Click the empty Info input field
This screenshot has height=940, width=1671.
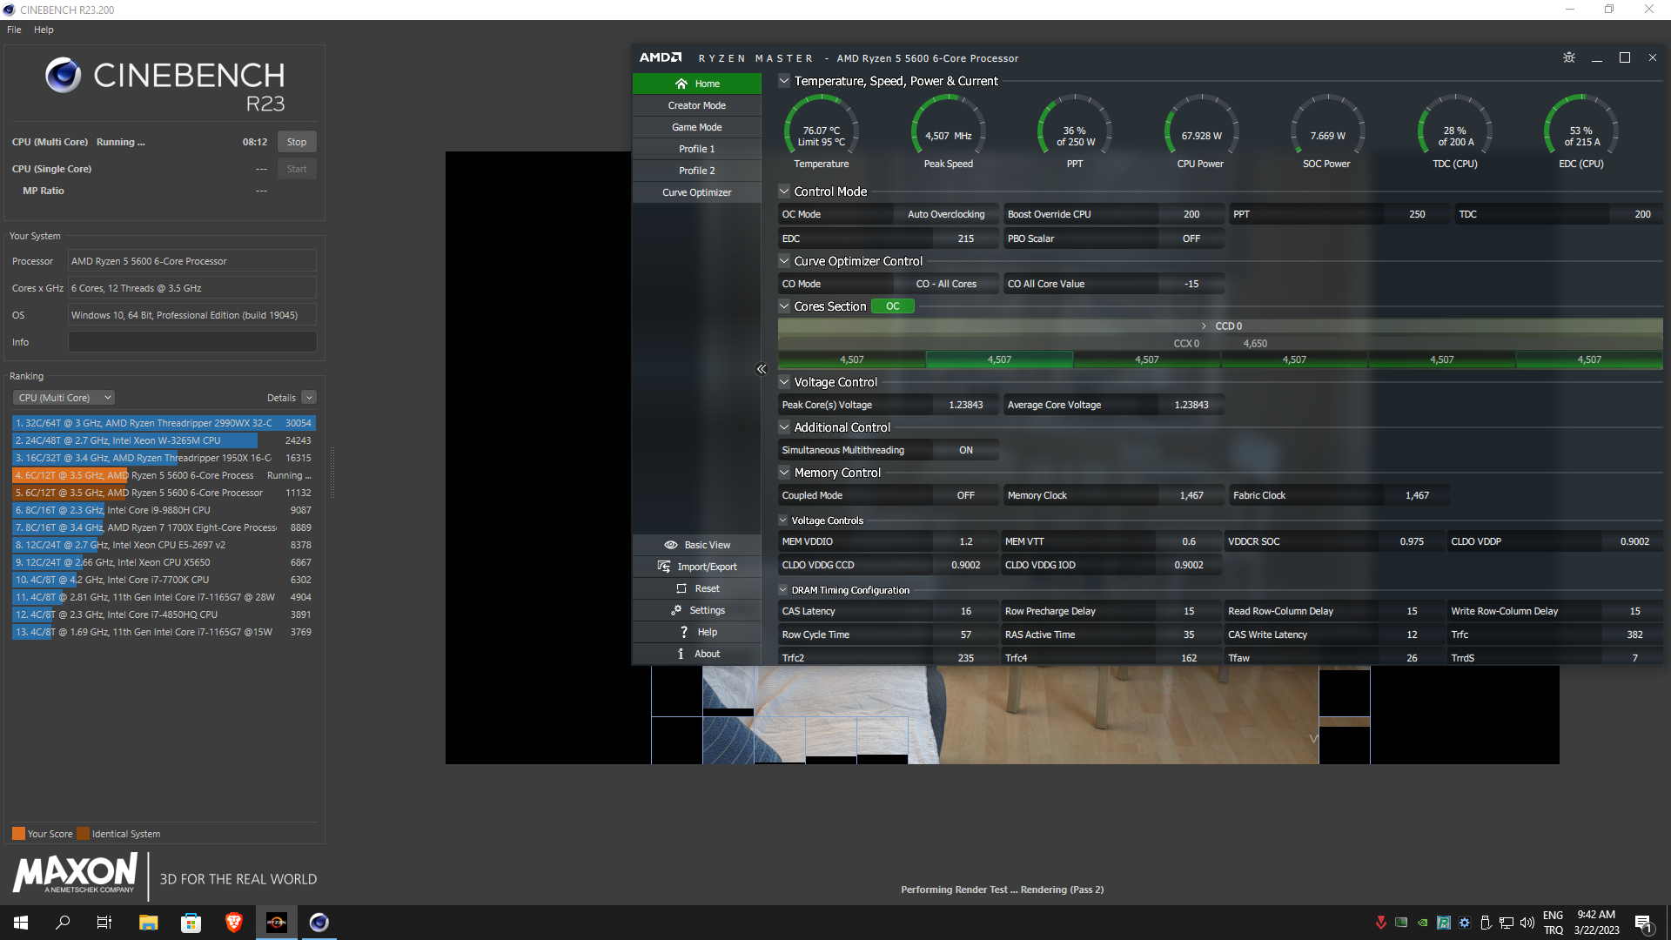[x=192, y=342]
